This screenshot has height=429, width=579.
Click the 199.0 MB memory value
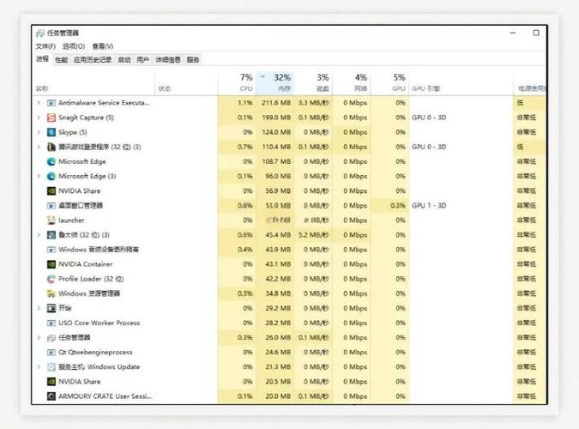(x=276, y=118)
